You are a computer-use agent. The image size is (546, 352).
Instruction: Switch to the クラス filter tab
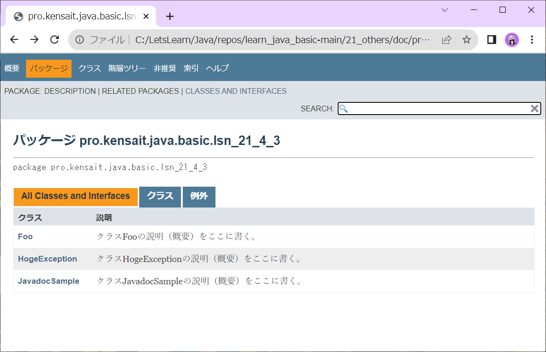point(160,197)
